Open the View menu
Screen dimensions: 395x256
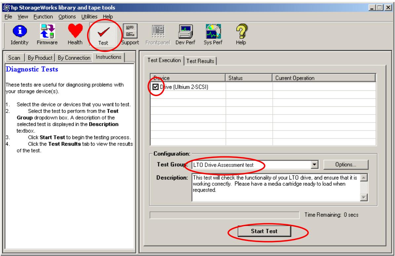23,17
